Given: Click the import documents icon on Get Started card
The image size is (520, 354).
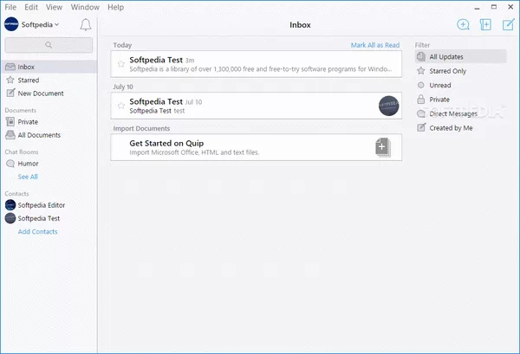Looking at the screenshot, I should pyautogui.click(x=383, y=147).
